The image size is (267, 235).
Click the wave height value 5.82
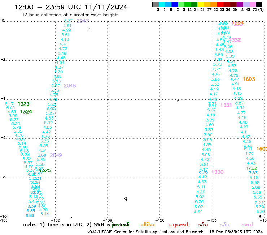click(56, 86)
